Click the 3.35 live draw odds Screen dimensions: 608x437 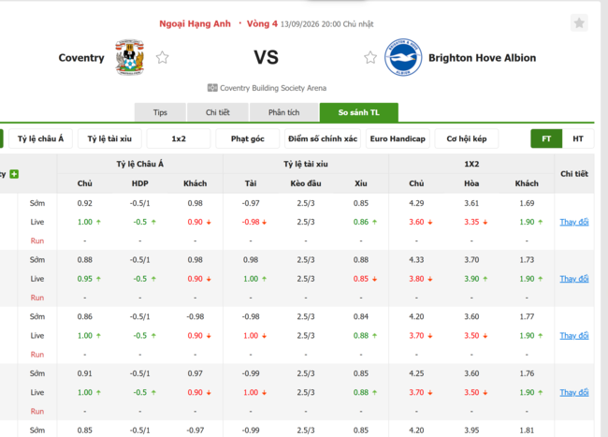[x=471, y=222]
